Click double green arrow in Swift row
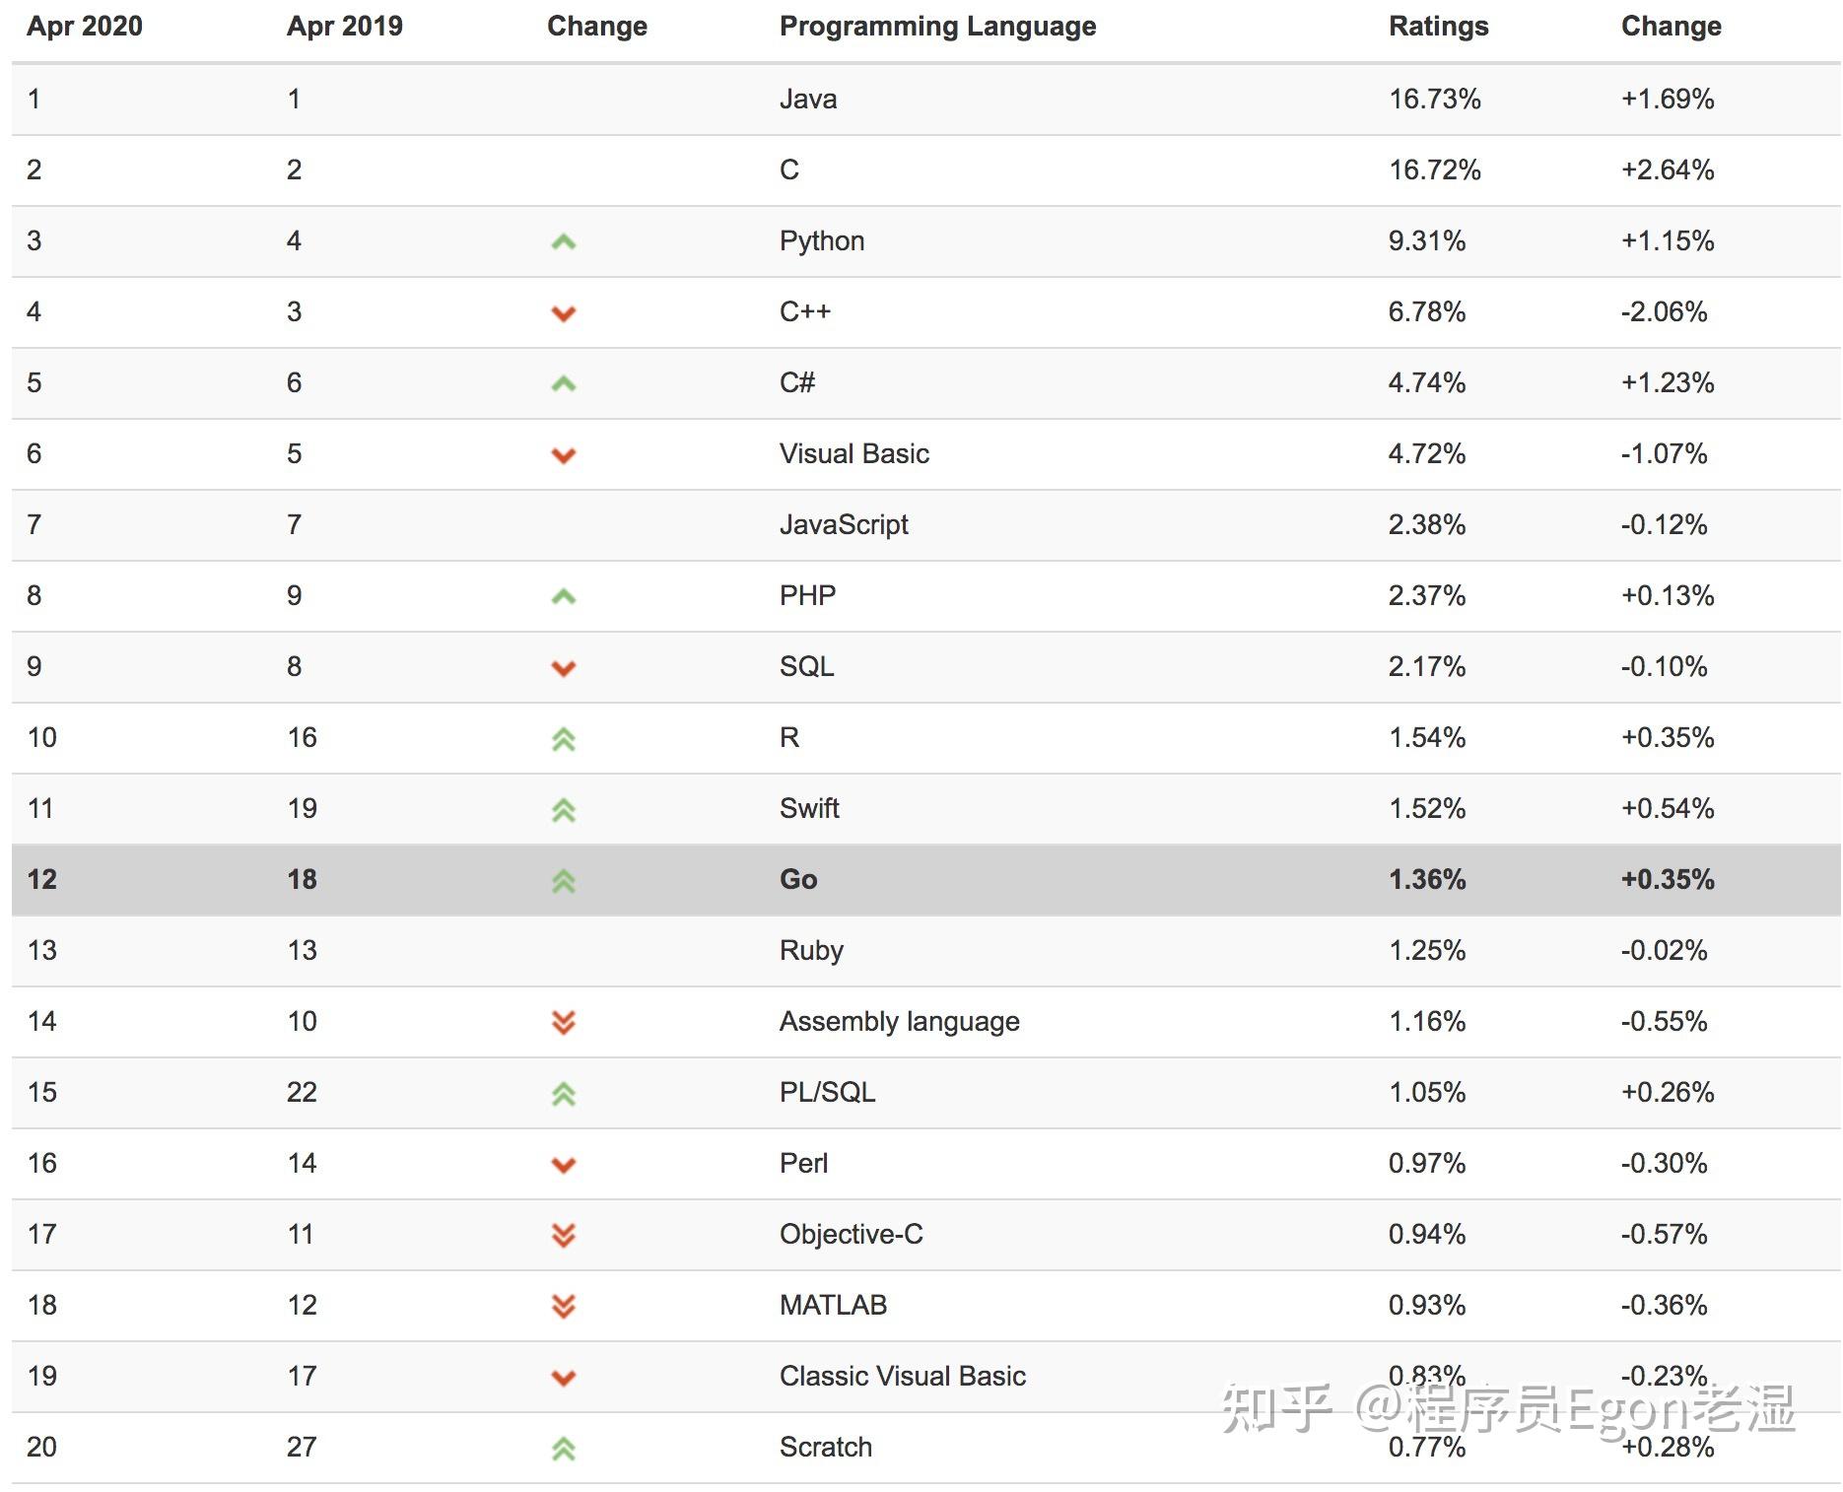1843x1492 pixels. click(563, 810)
